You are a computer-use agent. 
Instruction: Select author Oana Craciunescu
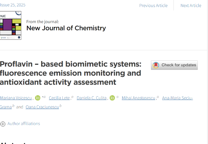42,107
